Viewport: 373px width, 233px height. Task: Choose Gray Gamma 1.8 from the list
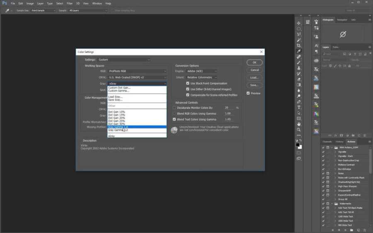pyautogui.click(x=137, y=127)
